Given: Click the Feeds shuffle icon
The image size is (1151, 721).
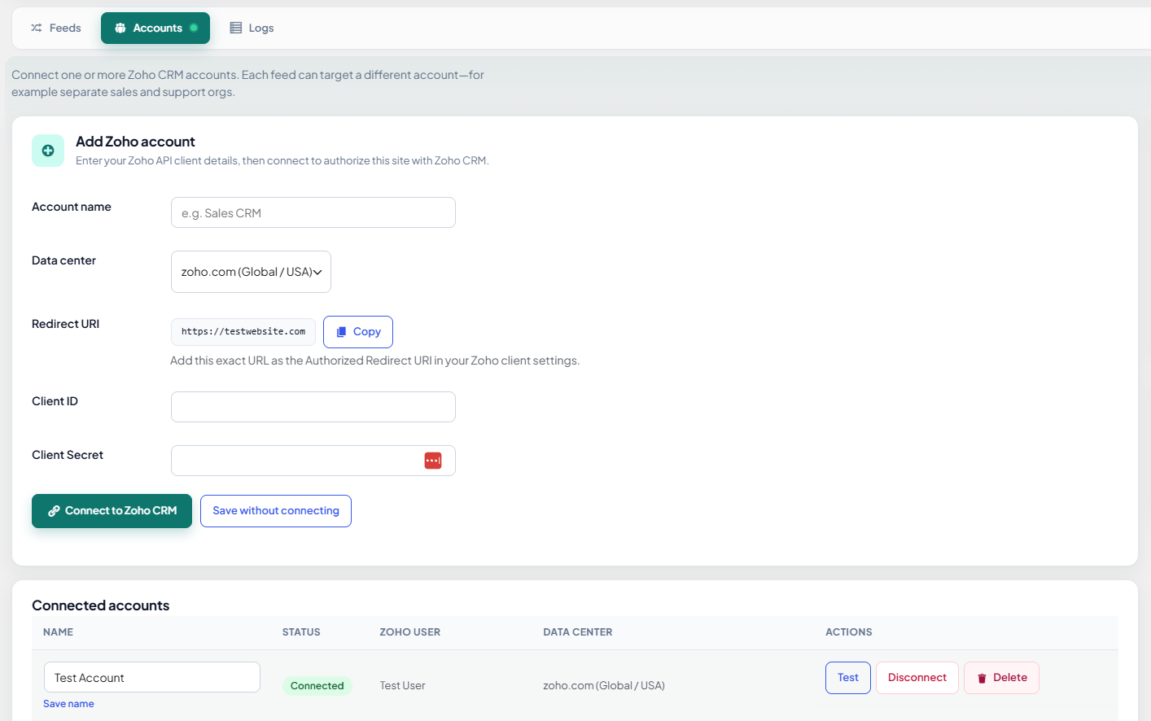Looking at the screenshot, I should (x=37, y=28).
